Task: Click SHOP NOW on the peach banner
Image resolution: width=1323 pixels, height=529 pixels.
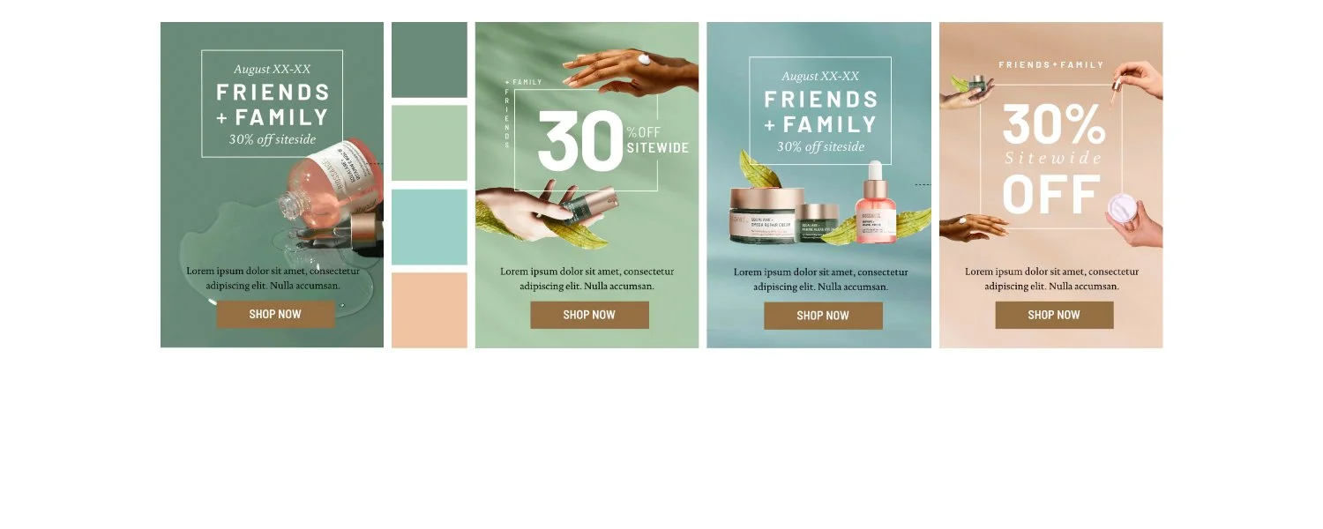Action: [1054, 315]
